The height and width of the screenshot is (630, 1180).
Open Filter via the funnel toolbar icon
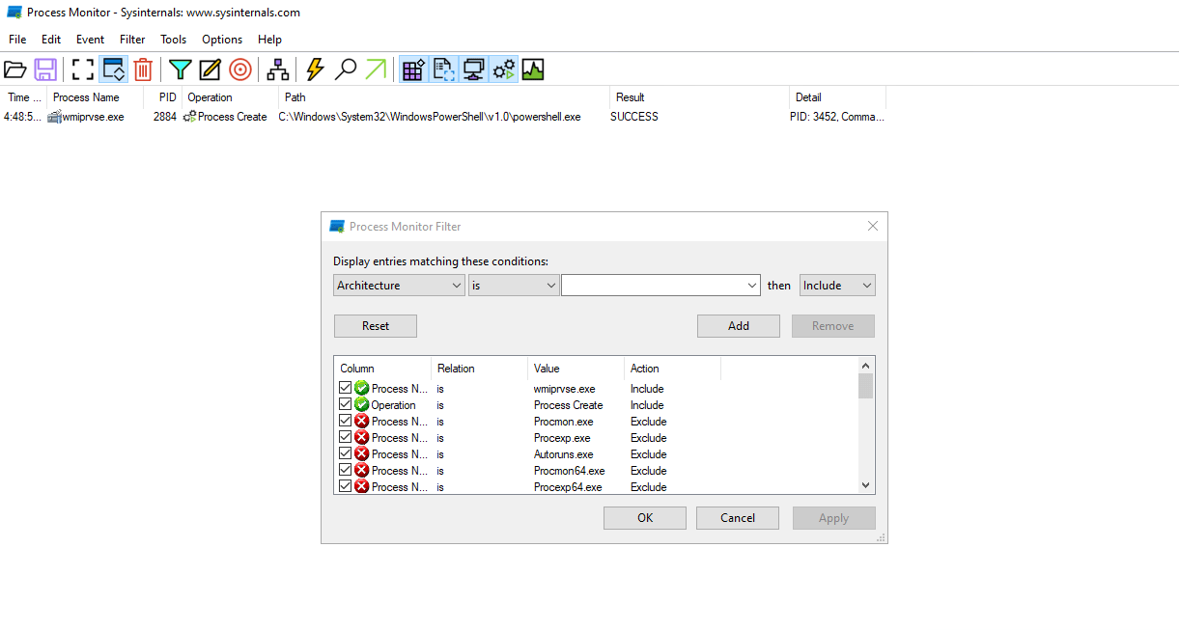180,69
